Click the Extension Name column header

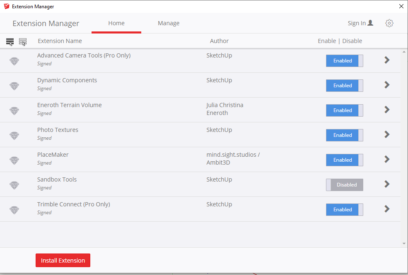point(60,41)
